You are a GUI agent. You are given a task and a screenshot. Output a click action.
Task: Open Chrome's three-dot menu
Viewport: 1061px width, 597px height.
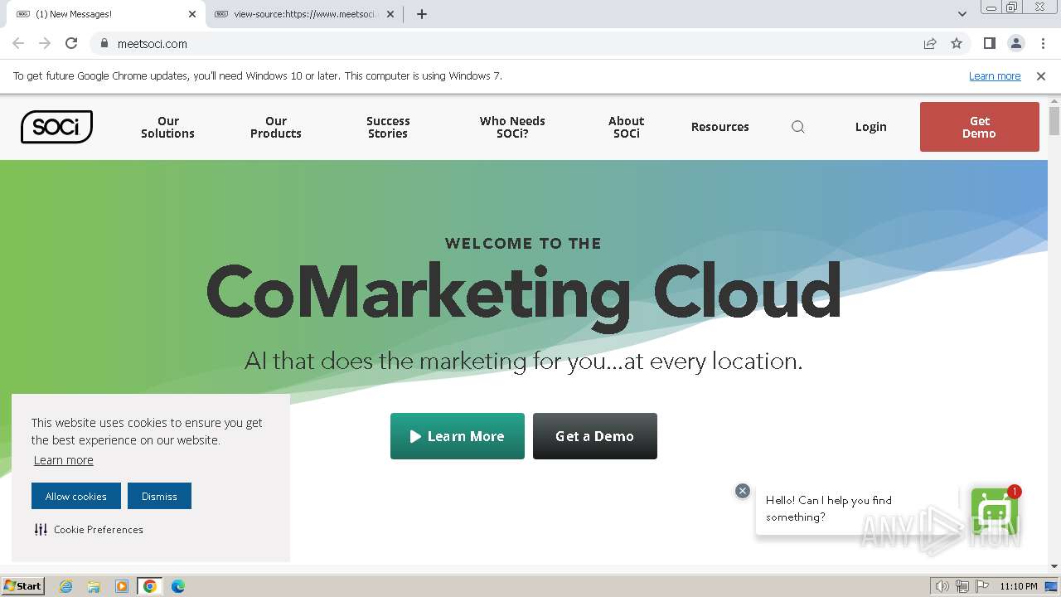click(x=1043, y=44)
